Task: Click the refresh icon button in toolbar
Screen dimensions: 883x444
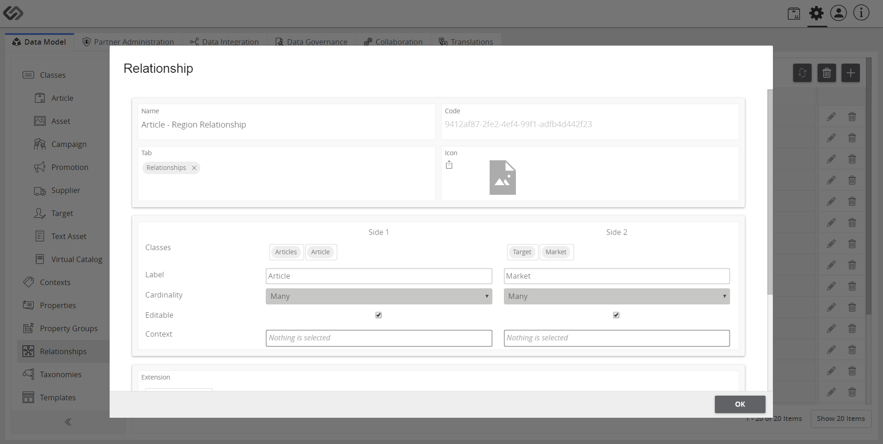Action: (802, 73)
